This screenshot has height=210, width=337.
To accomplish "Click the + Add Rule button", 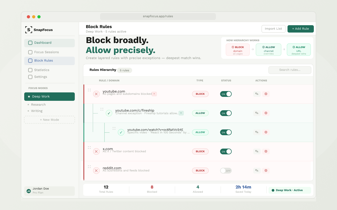I will pos(301,29).
